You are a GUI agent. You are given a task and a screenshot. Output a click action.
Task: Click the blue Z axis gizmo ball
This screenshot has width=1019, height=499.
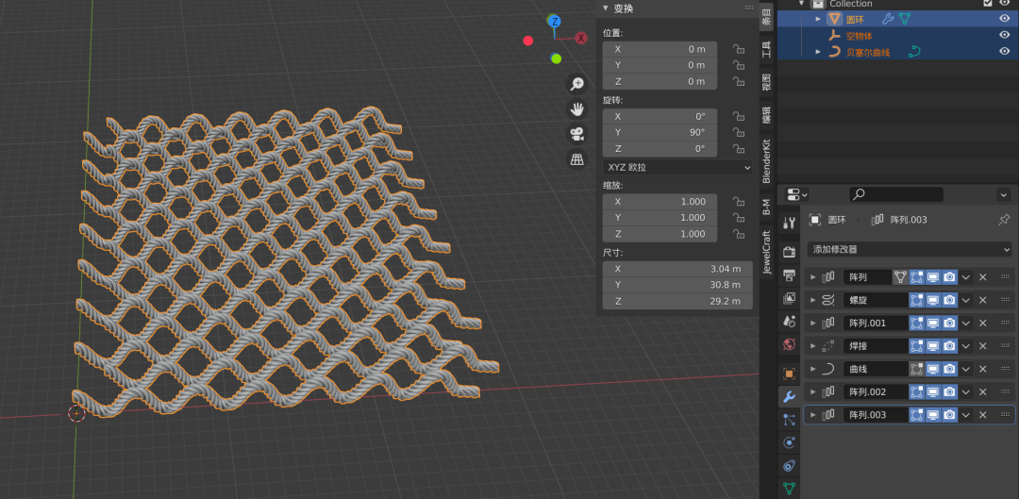pos(555,22)
